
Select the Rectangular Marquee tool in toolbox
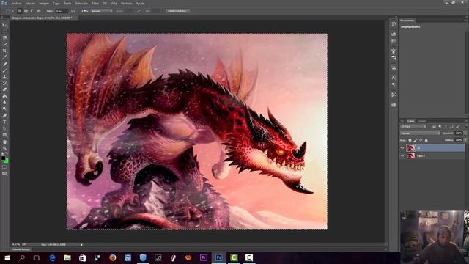[4, 32]
